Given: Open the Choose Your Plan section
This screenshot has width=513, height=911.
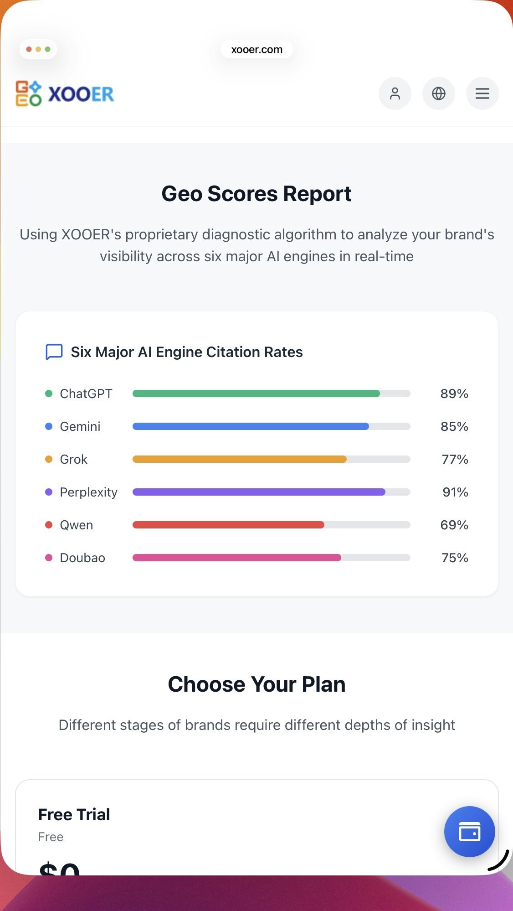Looking at the screenshot, I should tap(256, 683).
